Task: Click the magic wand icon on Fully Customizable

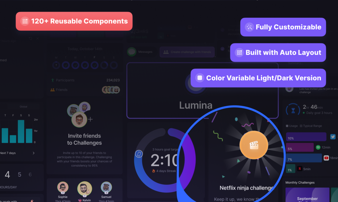Action: (x=249, y=27)
